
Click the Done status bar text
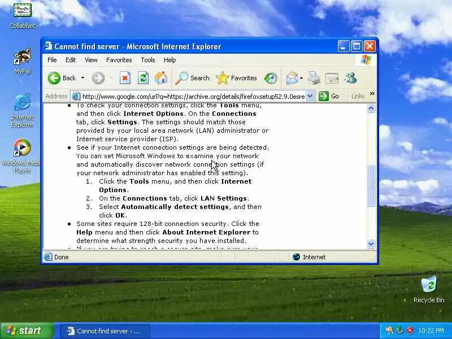pos(62,257)
